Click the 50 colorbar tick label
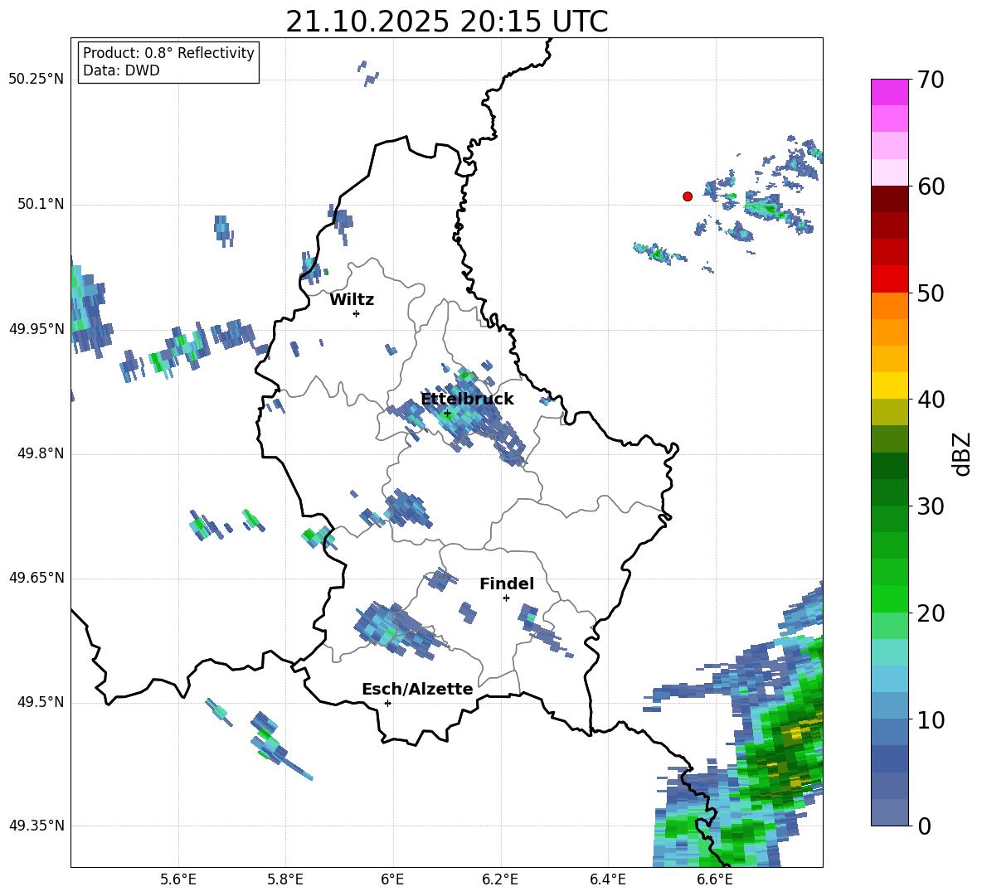982x896 pixels. 931,293
